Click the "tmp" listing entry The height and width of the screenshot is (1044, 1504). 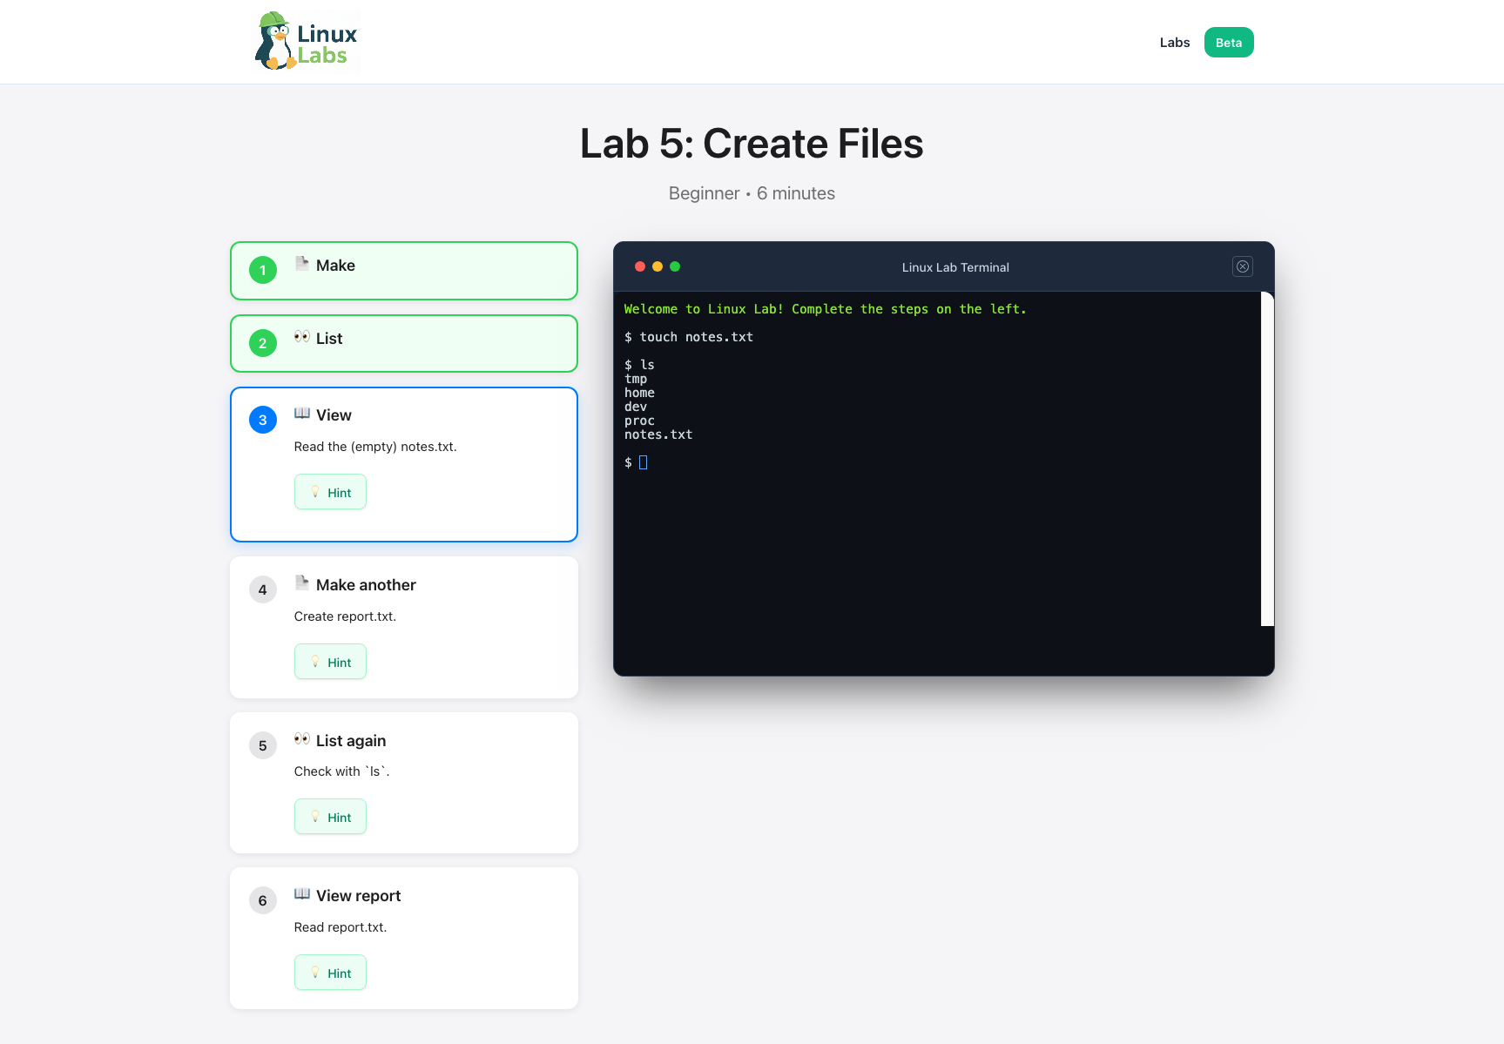pyautogui.click(x=636, y=379)
